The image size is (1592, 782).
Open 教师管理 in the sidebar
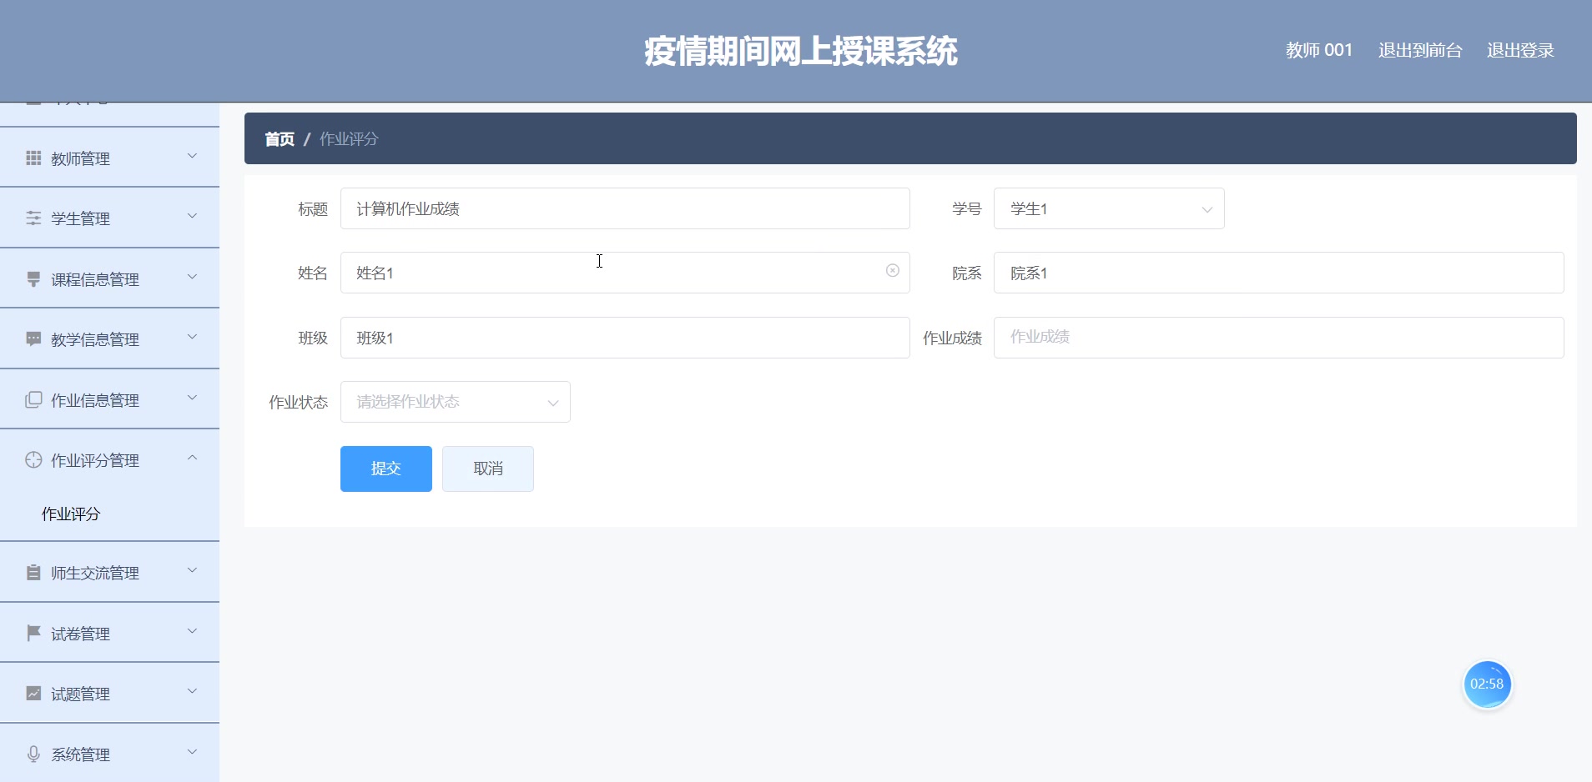pyautogui.click(x=109, y=158)
